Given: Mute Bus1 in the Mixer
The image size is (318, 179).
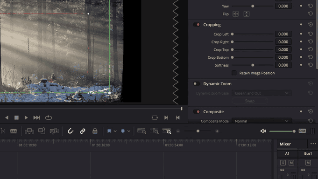Looking at the screenshot, I should pos(308,163).
